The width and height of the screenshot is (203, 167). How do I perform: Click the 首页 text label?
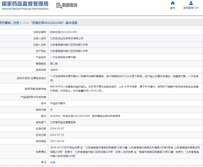(x=173, y=8)
